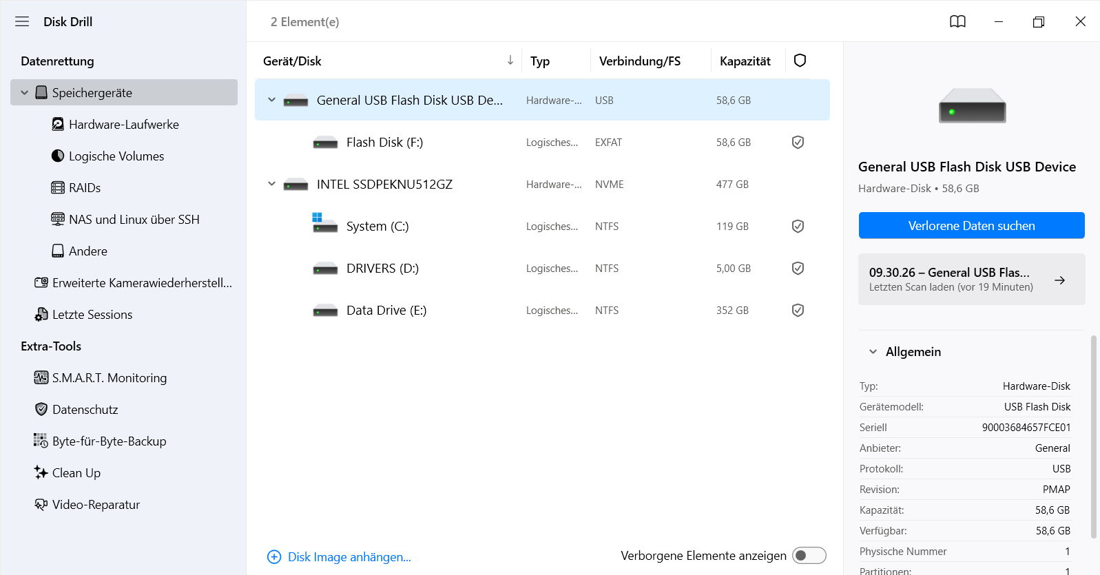This screenshot has height=575, width=1100.
Task: Collapse the General USB Flash Disk row
Action: [x=271, y=100]
